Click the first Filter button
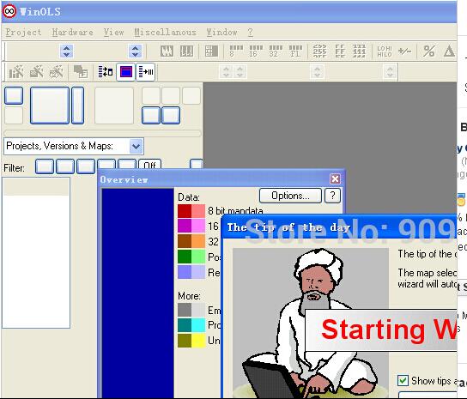 [45, 166]
